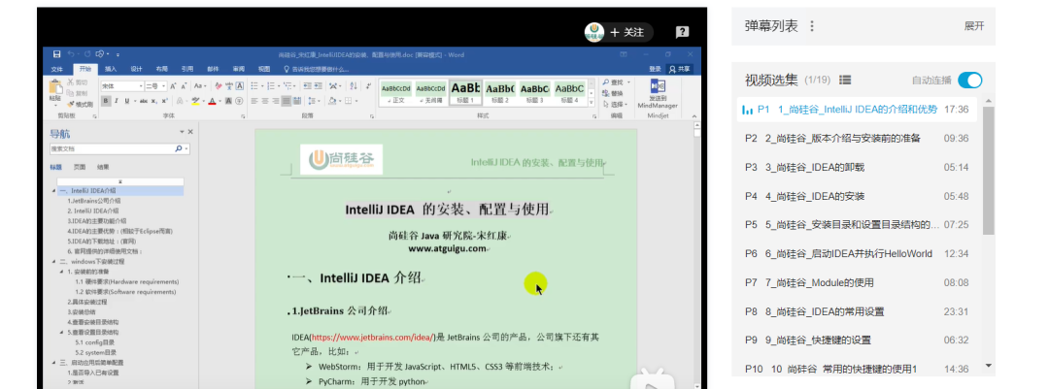Click the Send to MindManager icon
Screen dimensions: 1049x389
tap(659, 86)
